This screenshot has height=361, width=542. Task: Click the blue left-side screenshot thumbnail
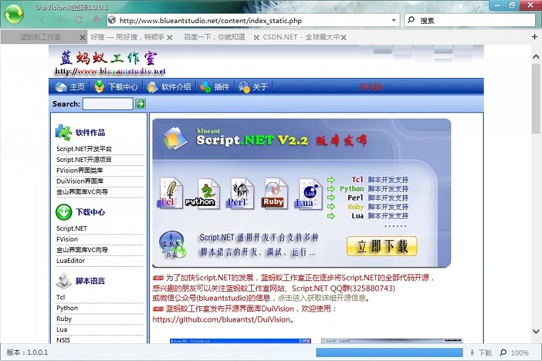tap(241, 341)
